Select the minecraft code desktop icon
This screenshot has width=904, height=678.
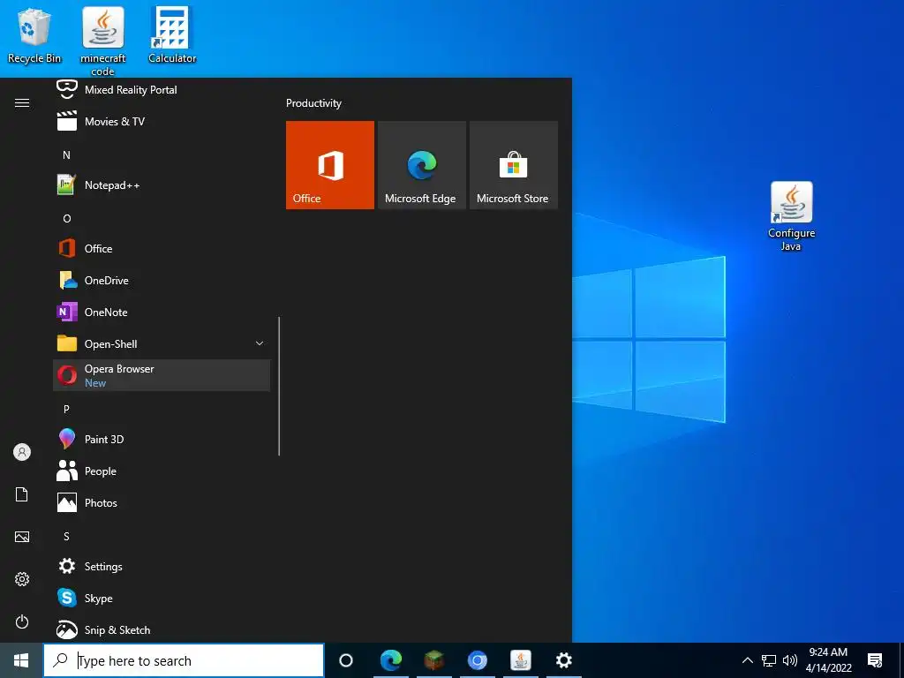pos(102,41)
